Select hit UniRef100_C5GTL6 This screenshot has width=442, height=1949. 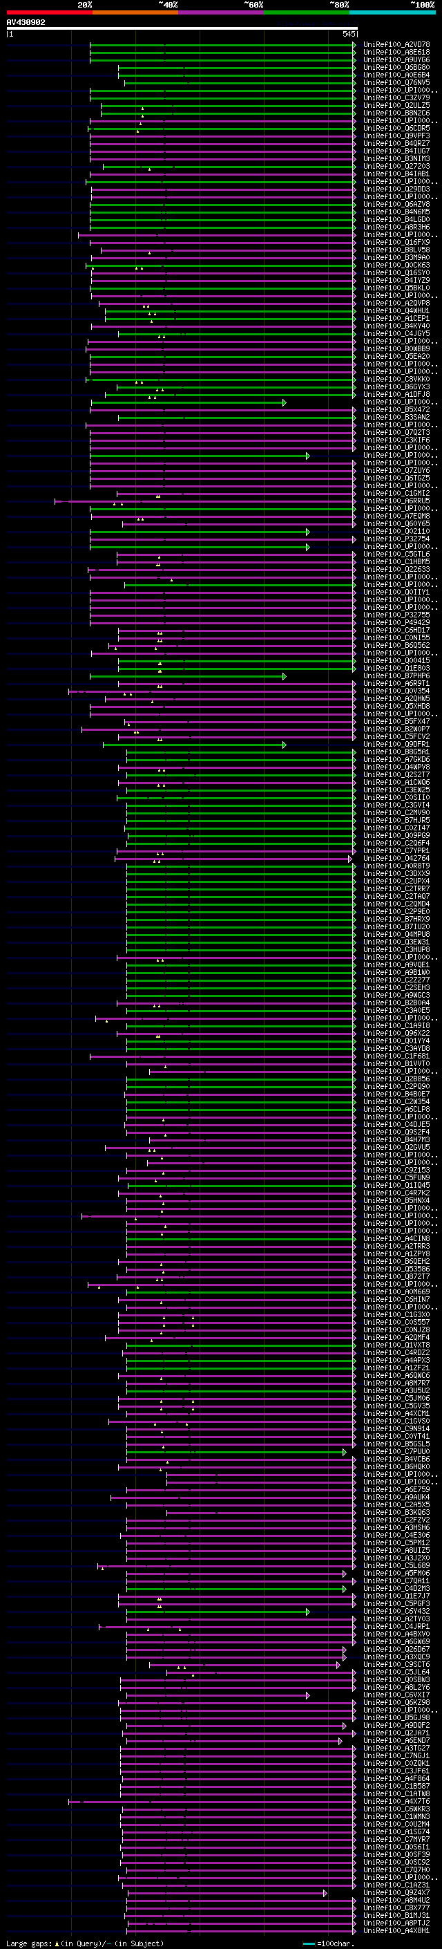coord(396,554)
